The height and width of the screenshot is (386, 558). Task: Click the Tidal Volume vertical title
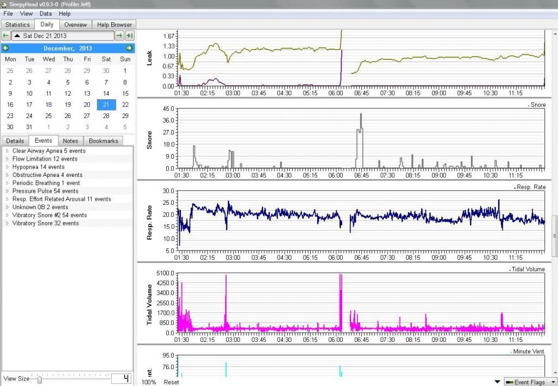(149, 304)
